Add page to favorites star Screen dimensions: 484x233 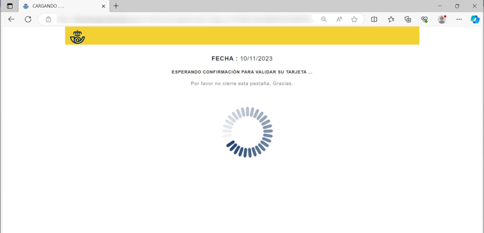[x=354, y=19]
